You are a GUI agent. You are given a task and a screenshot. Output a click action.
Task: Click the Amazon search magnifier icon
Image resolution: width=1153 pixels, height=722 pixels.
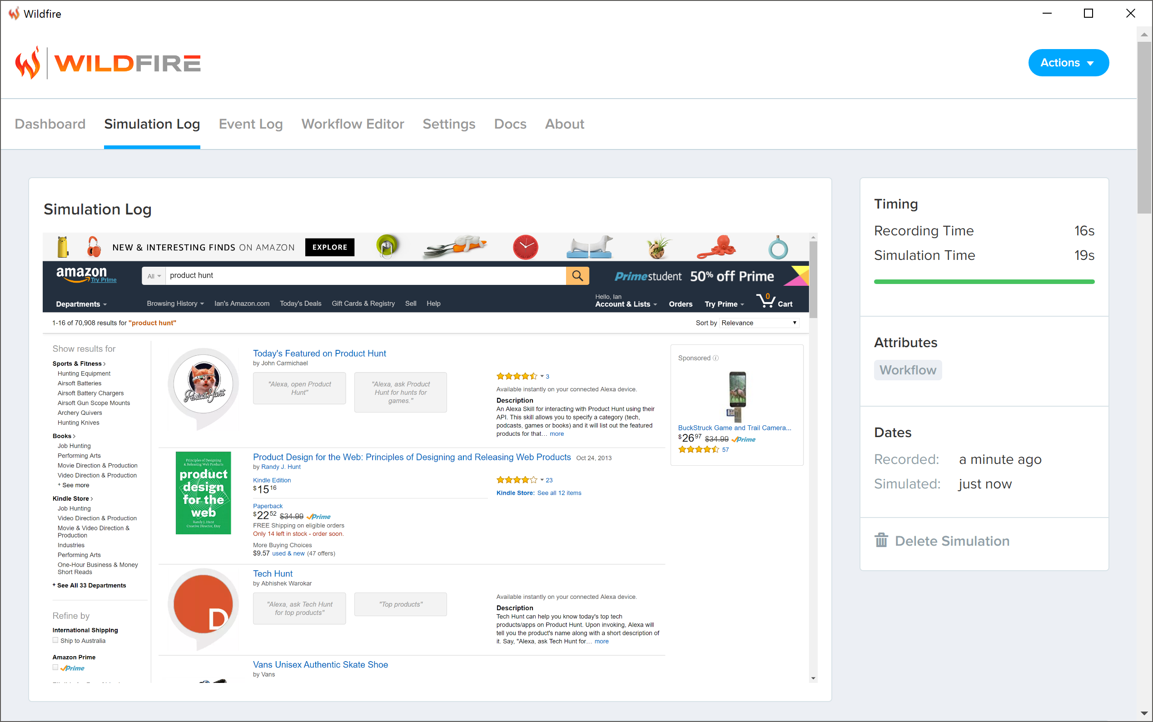coord(577,275)
